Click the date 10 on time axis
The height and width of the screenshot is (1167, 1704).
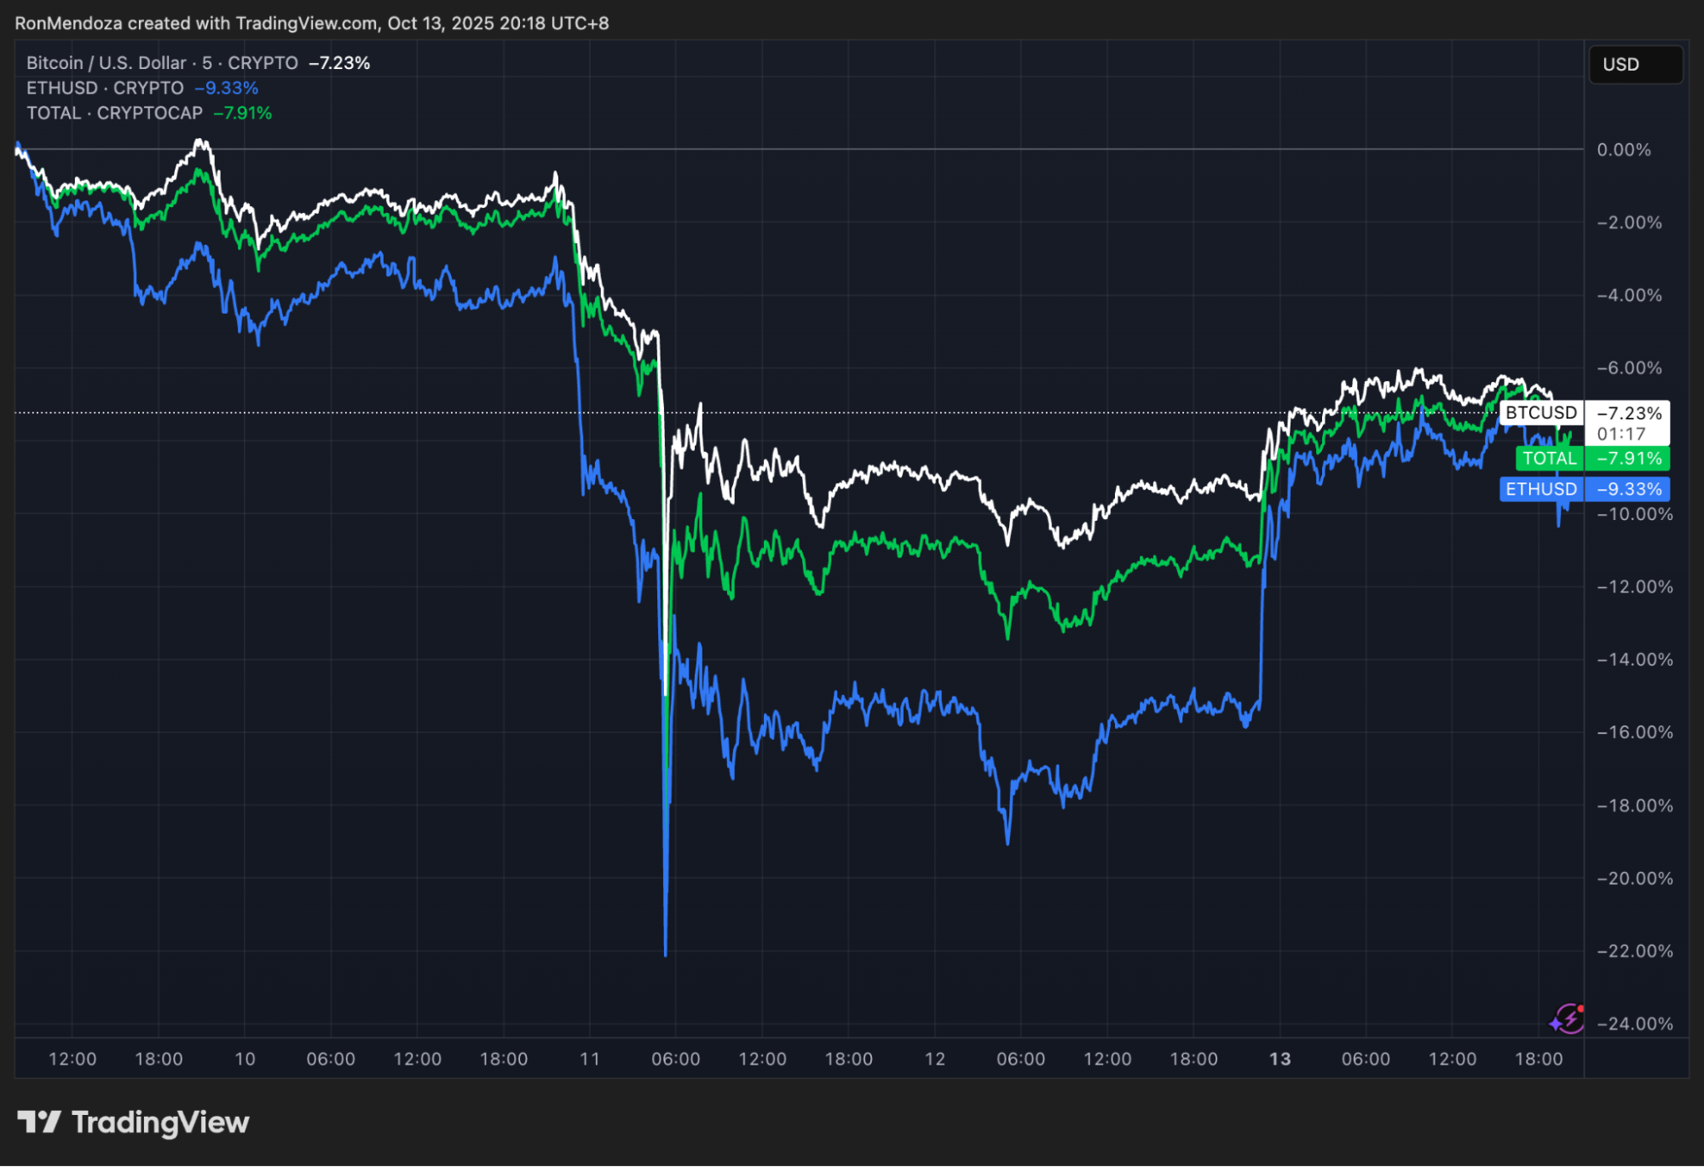coord(245,1059)
